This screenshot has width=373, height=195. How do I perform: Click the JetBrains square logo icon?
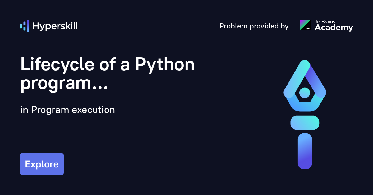(x=305, y=25)
